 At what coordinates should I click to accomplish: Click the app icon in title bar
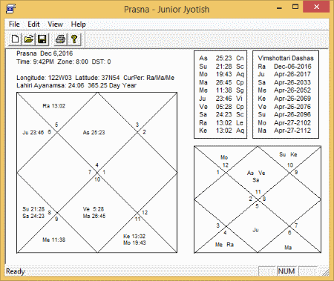click(x=10, y=9)
